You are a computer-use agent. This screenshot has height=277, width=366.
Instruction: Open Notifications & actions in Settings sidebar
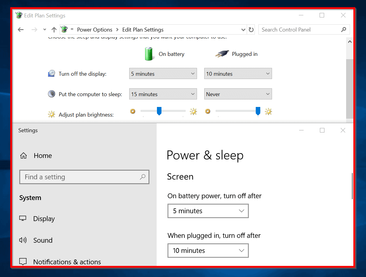pyautogui.click(x=67, y=262)
